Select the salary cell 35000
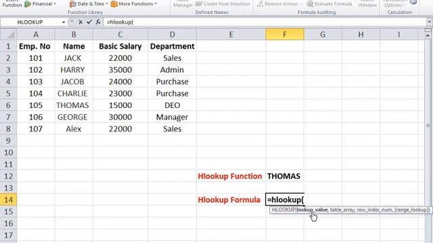 click(120, 70)
